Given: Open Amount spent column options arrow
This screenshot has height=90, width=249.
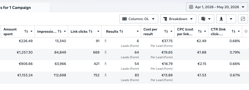Looking at the screenshot, I should click(31, 31).
